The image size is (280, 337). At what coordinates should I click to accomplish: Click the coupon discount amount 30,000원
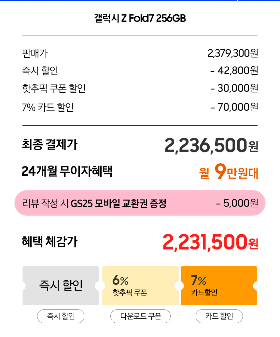pos(234,88)
